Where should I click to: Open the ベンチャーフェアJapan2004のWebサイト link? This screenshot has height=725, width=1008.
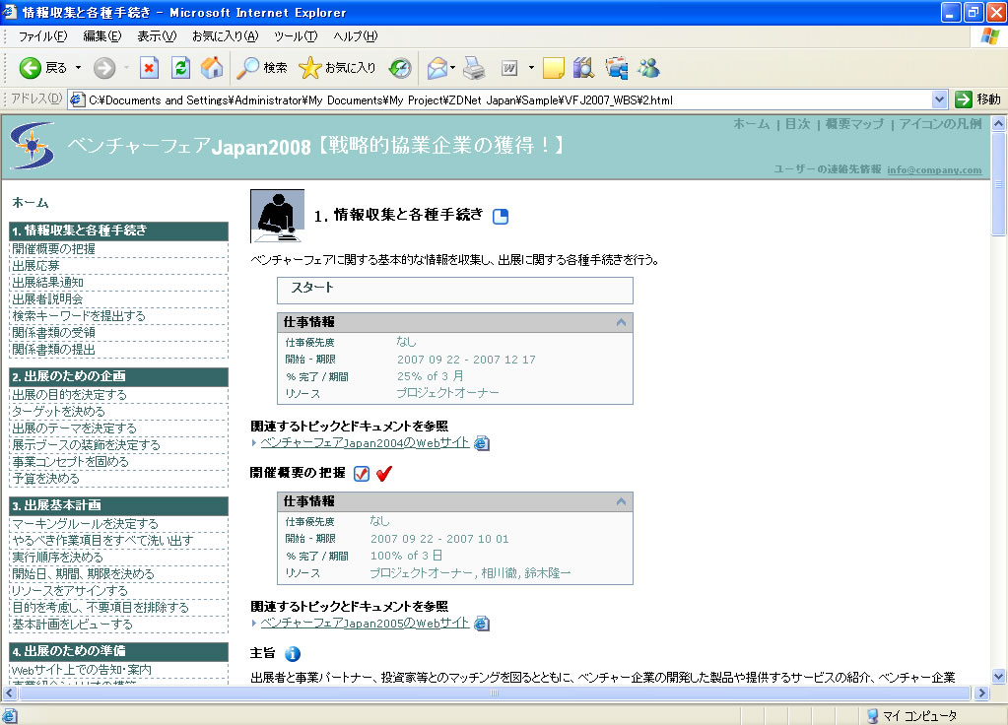point(365,443)
